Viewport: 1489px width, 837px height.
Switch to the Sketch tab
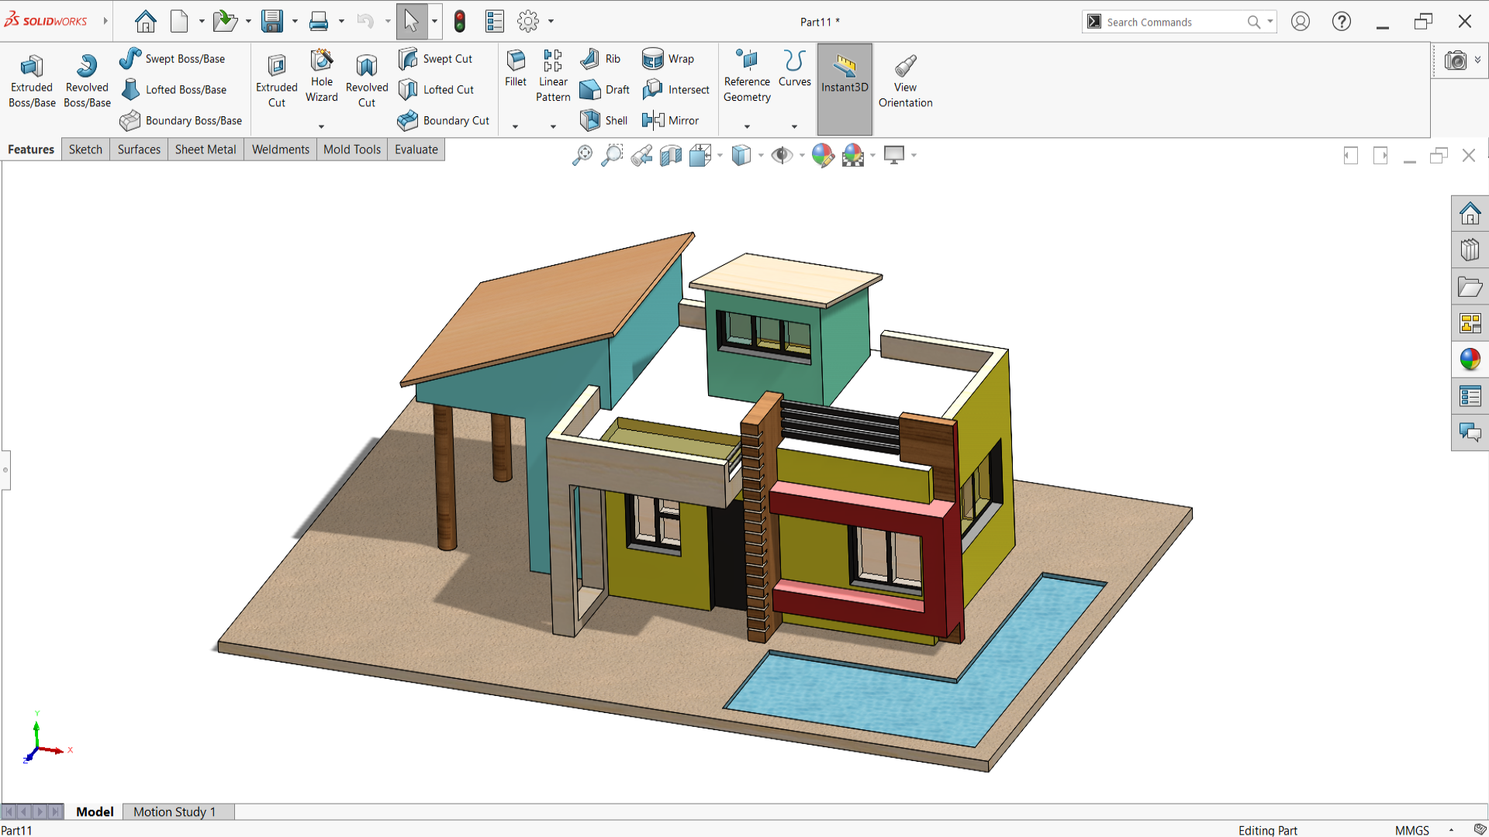pyautogui.click(x=85, y=150)
